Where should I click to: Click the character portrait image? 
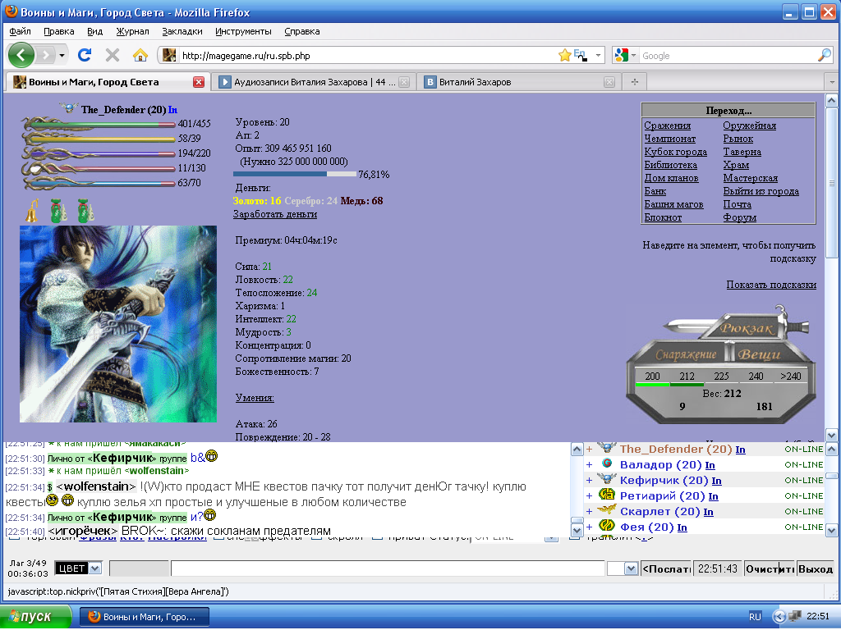(x=118, y=323)
